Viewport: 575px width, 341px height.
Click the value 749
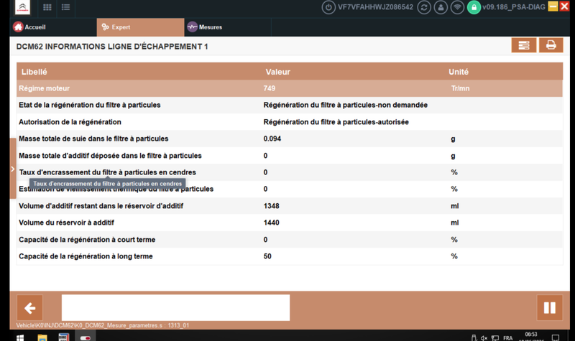point(269,88)
